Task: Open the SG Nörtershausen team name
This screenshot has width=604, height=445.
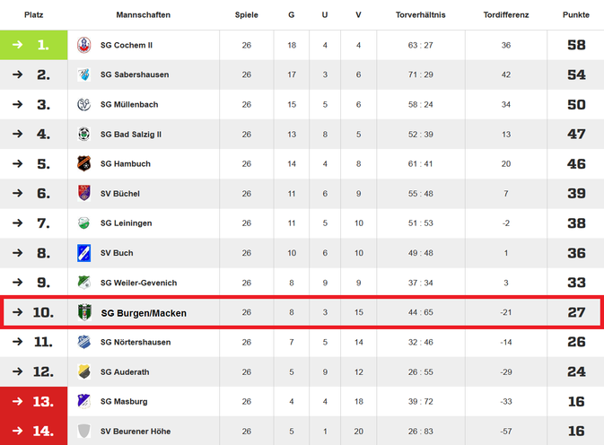Action: pyautogui.click(x=136, y=342)
